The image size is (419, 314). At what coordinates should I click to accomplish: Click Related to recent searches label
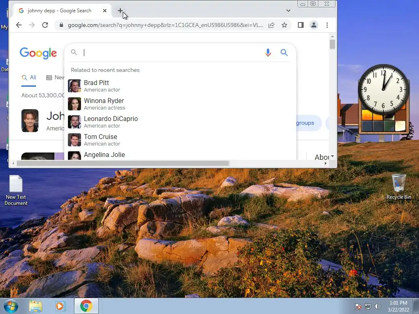105,70
